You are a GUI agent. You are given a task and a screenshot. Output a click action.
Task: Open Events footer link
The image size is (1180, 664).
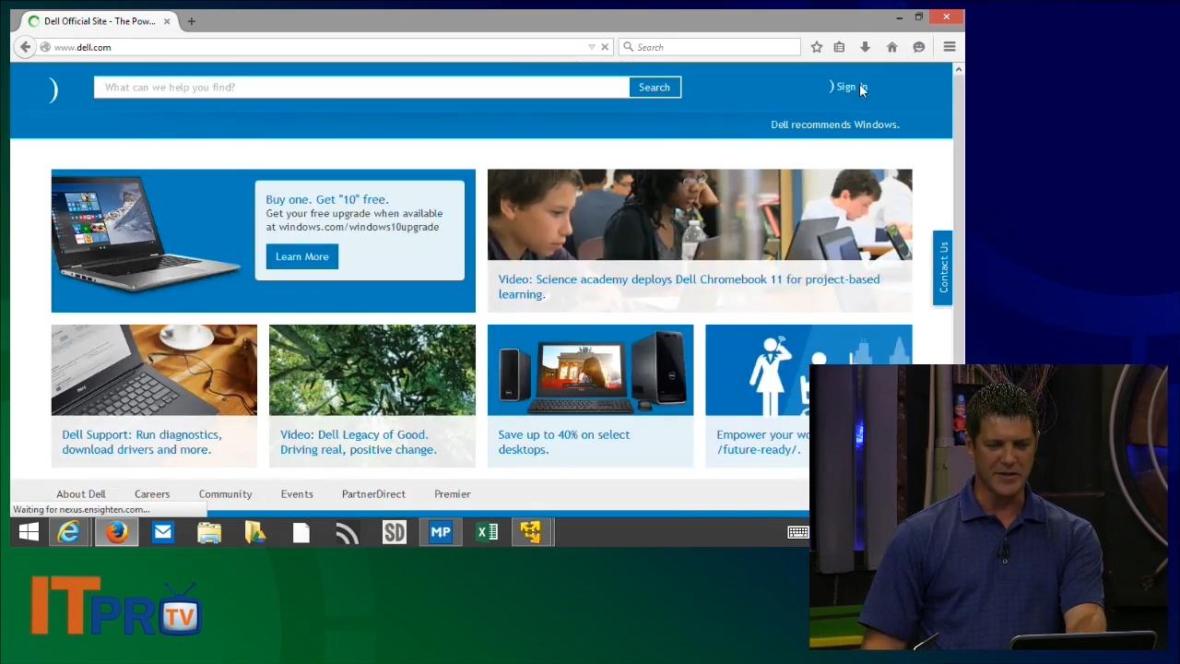[297, 494]
